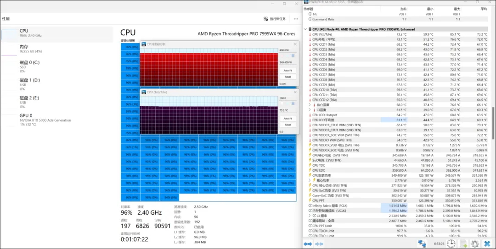Click HWiNFO collapse-columns faded arrows icon
The width and height of the screenshot is (496, 249).
click(x=319, y=244)
